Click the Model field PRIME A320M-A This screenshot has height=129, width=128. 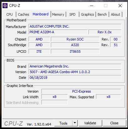coord(58,32)
